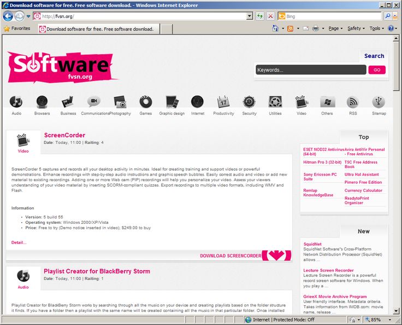Open Lecture Screen Recorder link
This screenshot has width=402, height=325.
pos(328,270)
